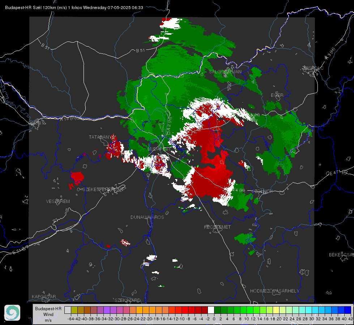Click the 'Pest' county label near Kecskemét
The height and width of the screenshot is (325, 354).
249,217
